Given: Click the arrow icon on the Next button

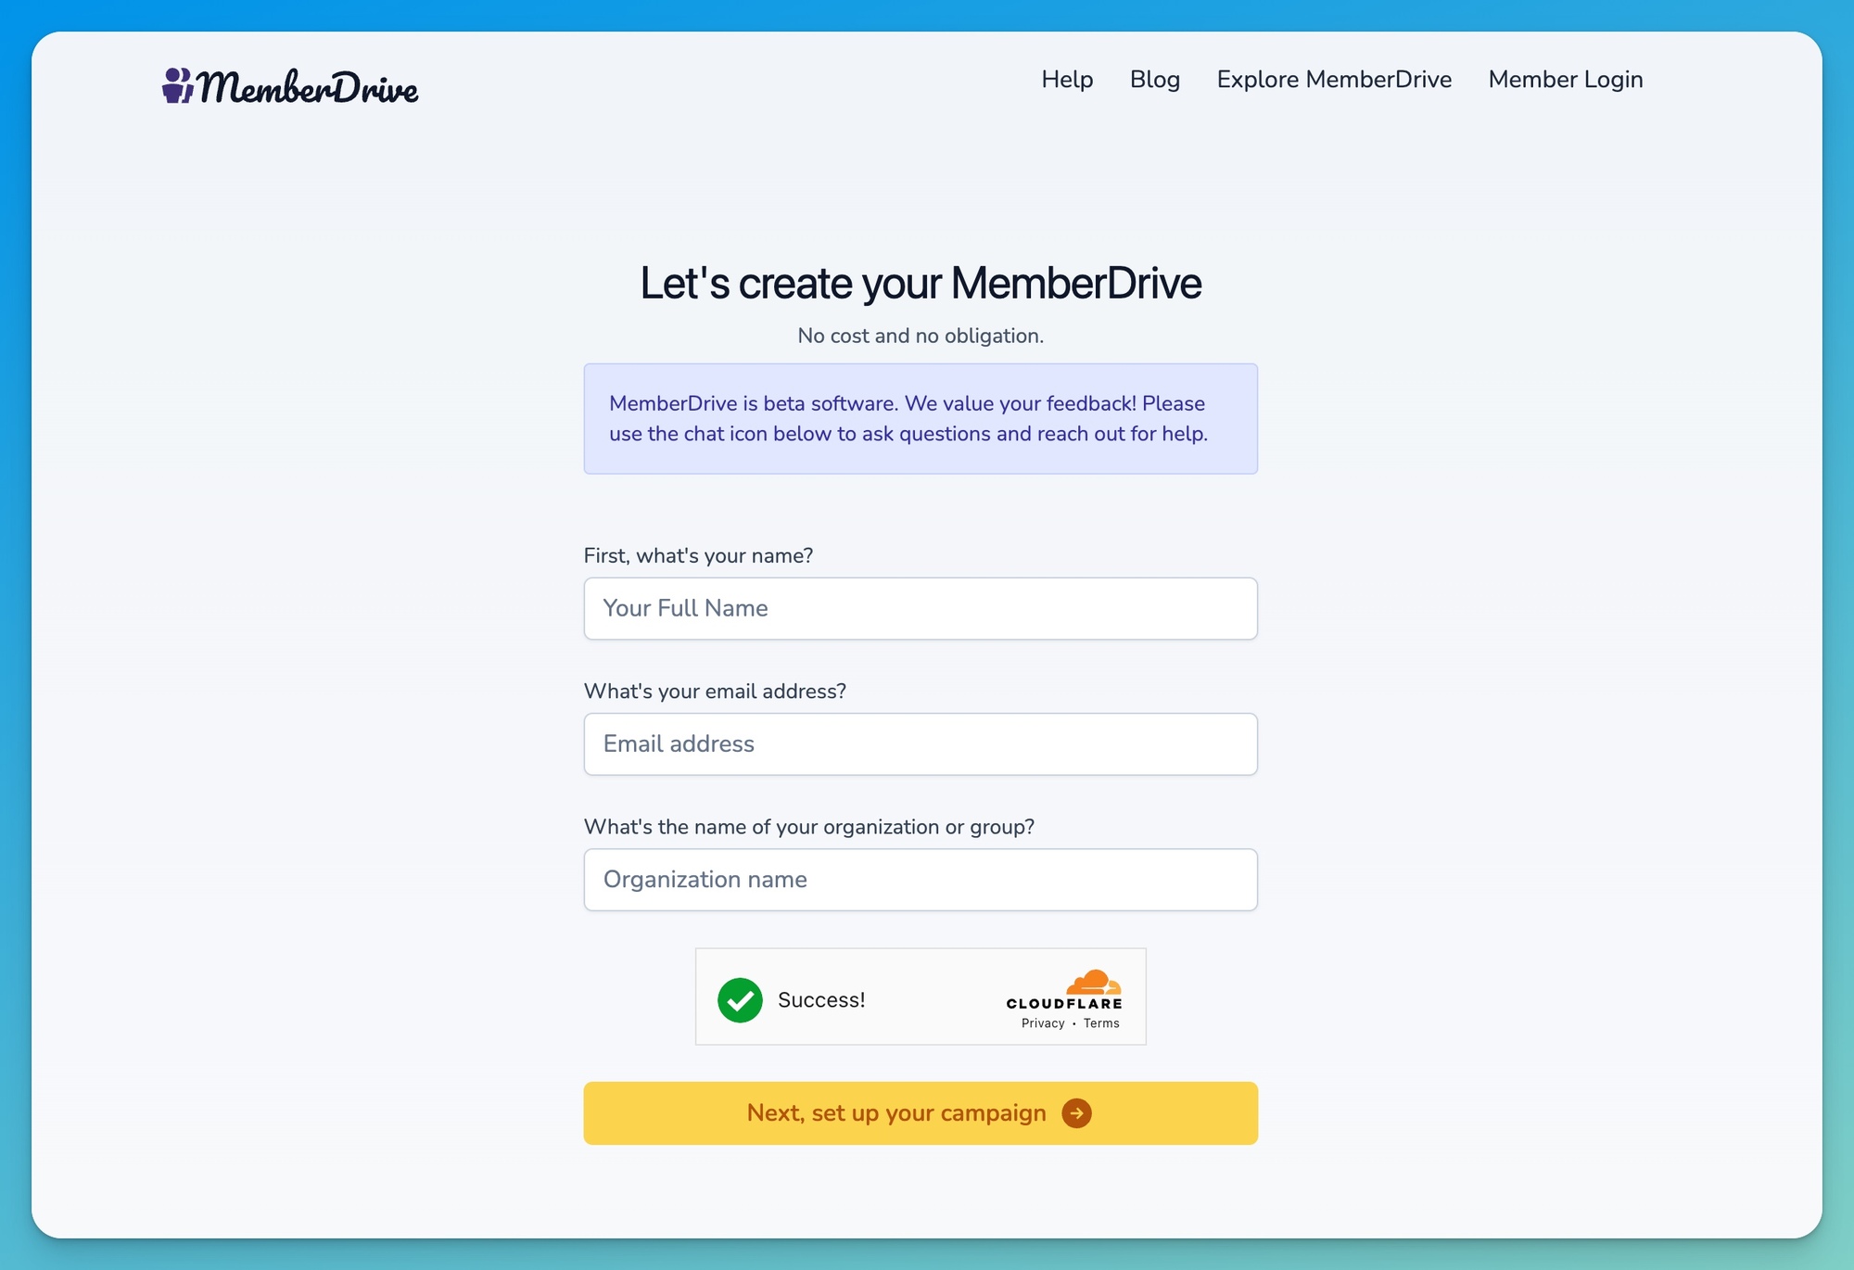Looking at the screenshot, I should tap(1076, 1112).
